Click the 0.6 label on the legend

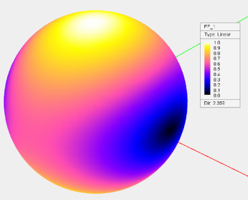click(x=217, y=64)
